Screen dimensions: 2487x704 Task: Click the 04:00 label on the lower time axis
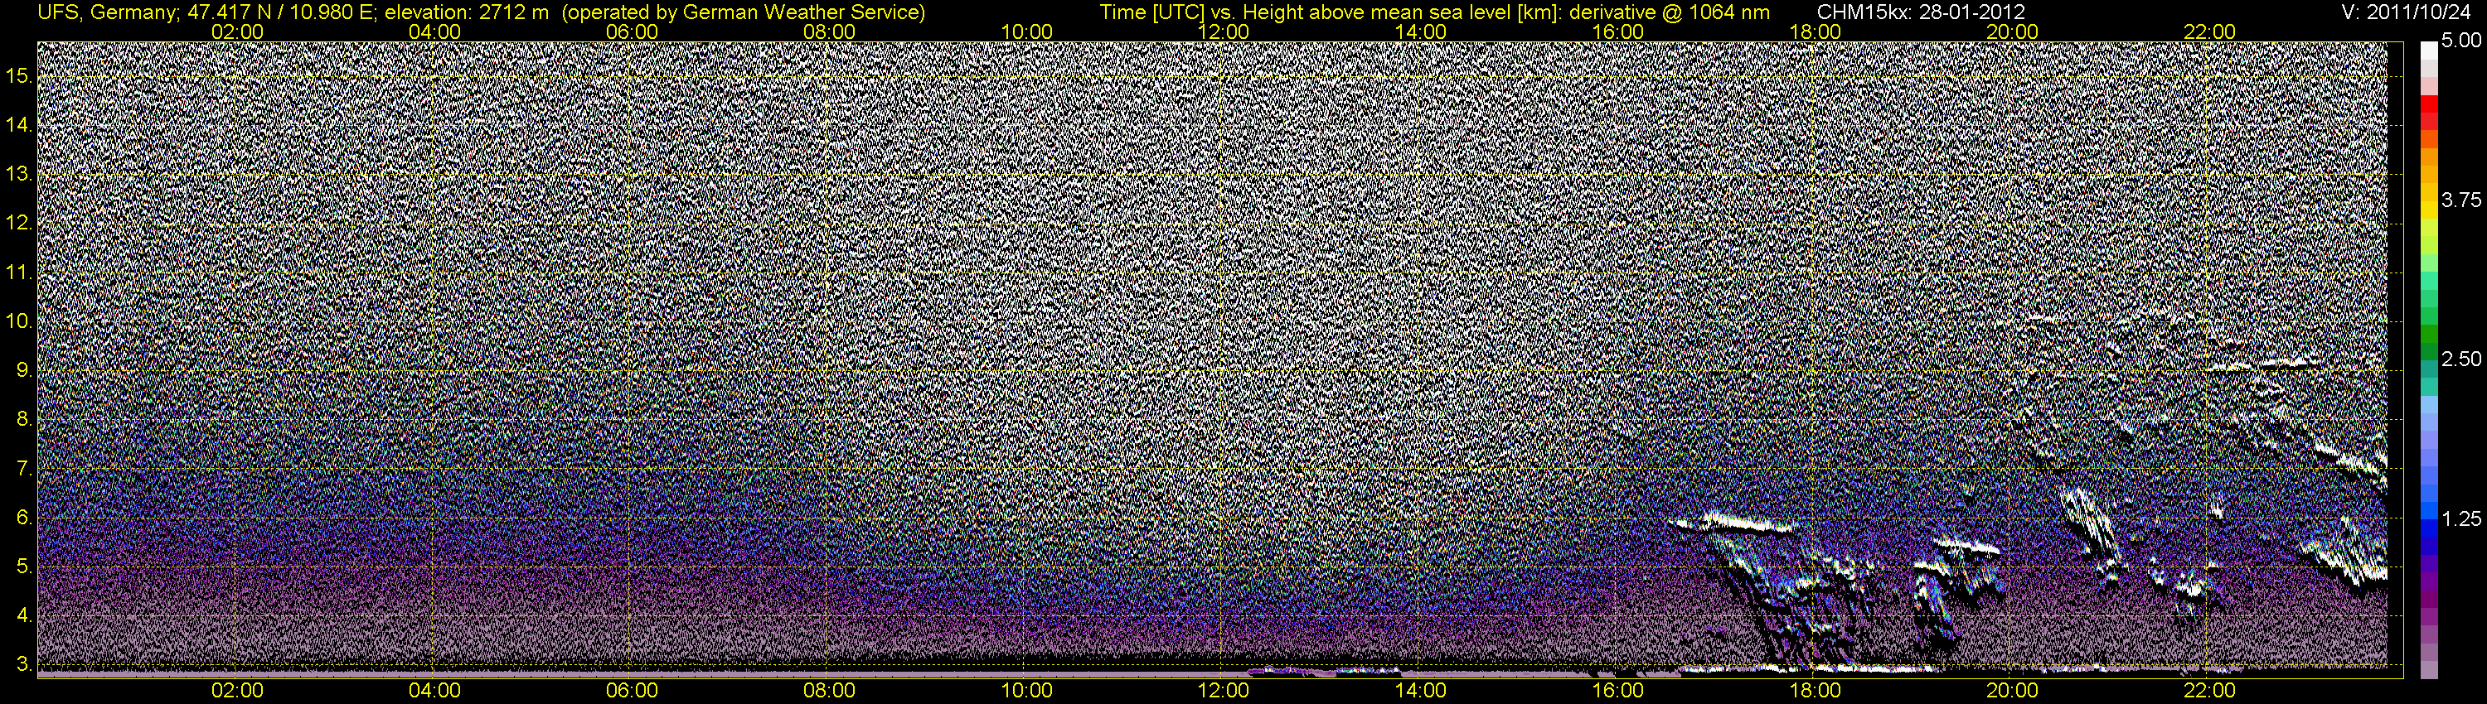[x=434, y=691]
